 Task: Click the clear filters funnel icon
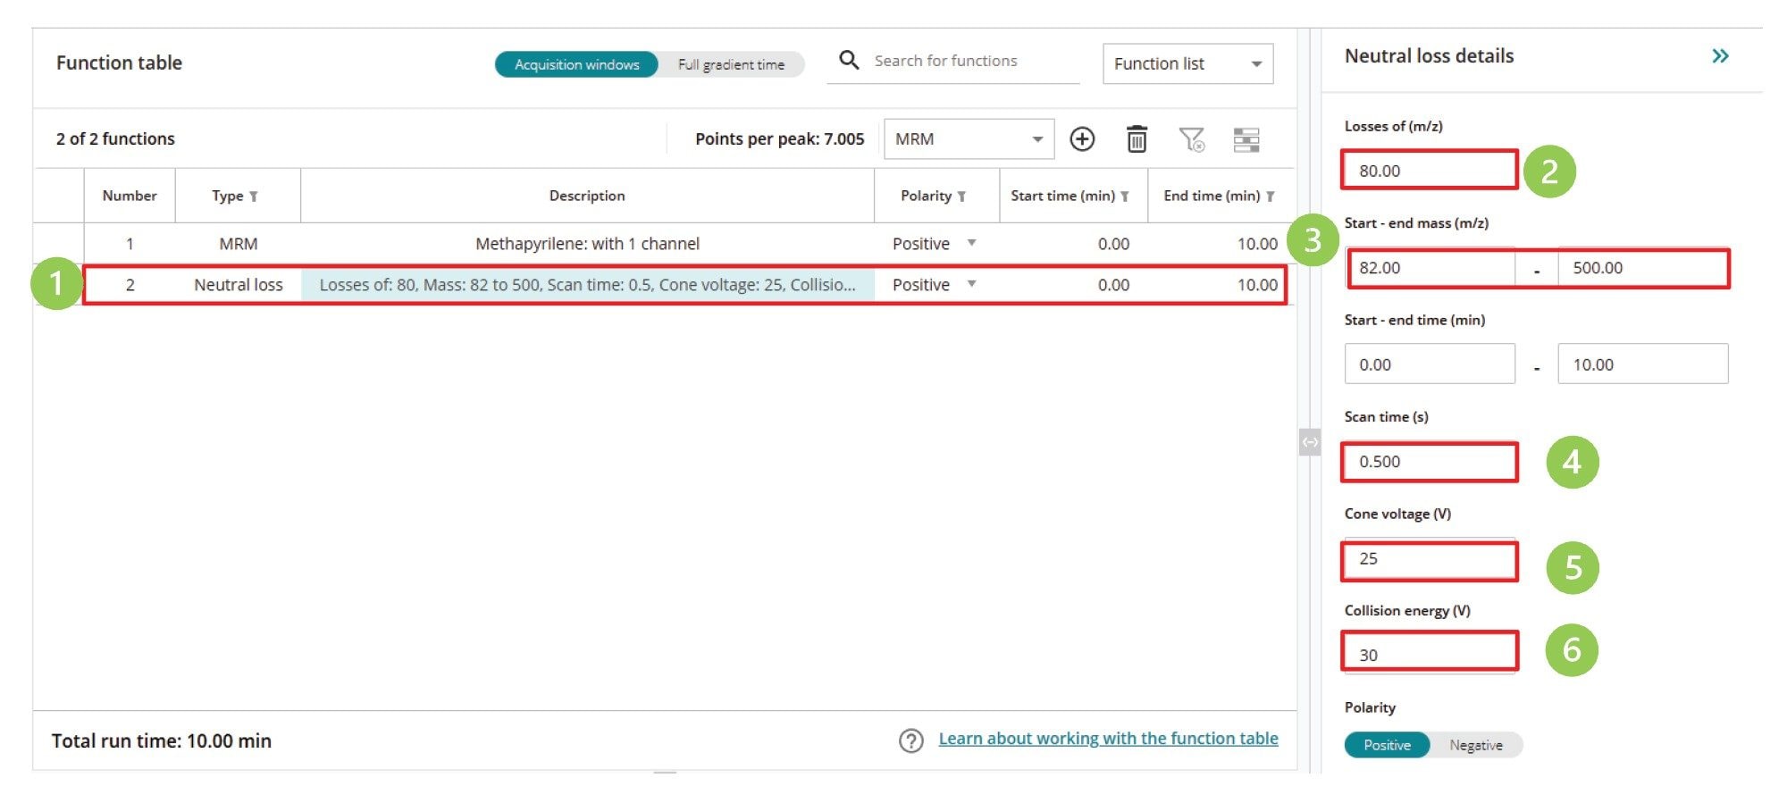(1191, 139)
